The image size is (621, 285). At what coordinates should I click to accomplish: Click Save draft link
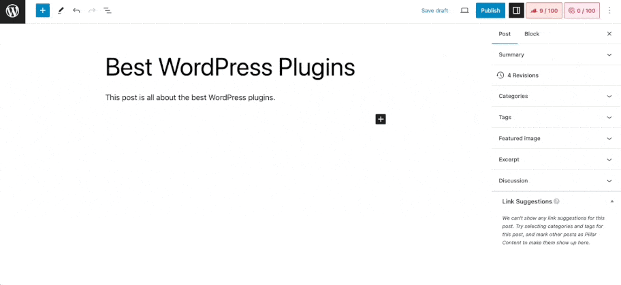tap(434, 11)
